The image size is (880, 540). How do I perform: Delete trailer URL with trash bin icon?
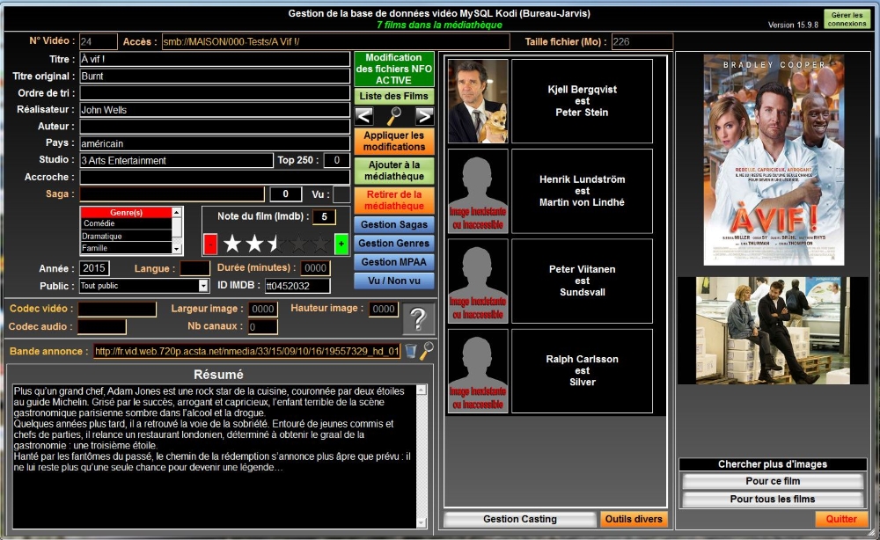click(411, 351)
